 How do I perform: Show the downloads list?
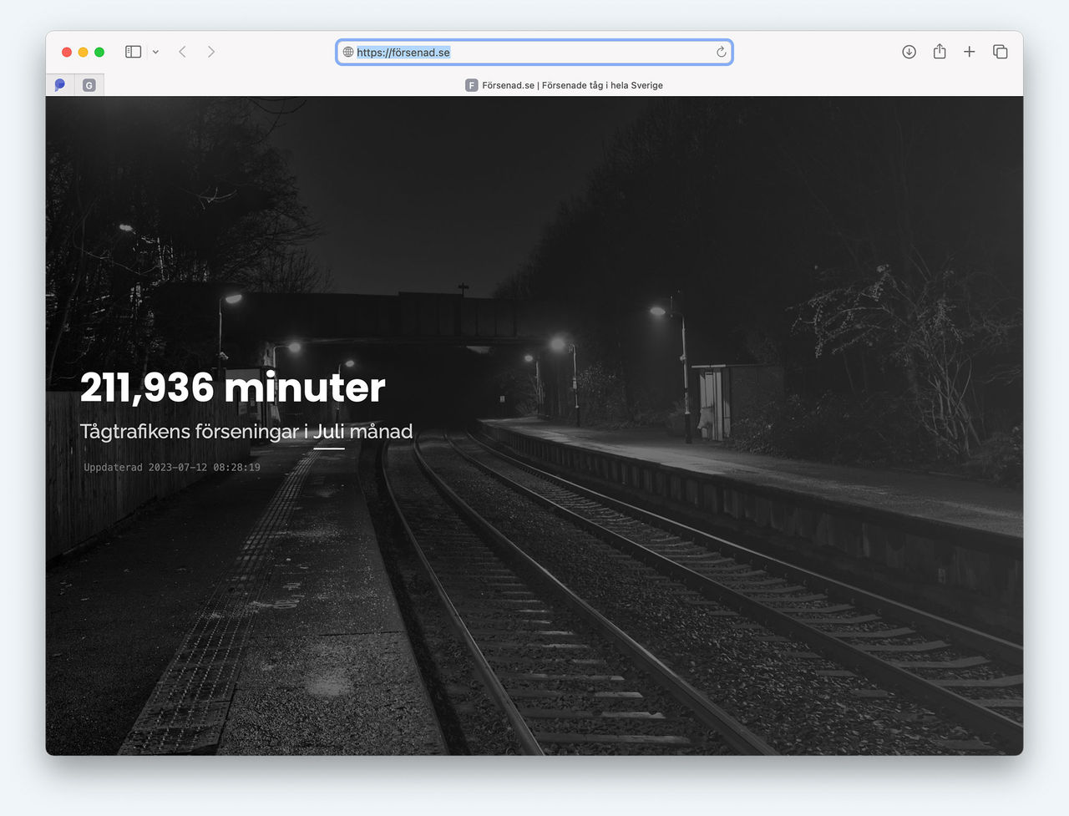(909, 52)
